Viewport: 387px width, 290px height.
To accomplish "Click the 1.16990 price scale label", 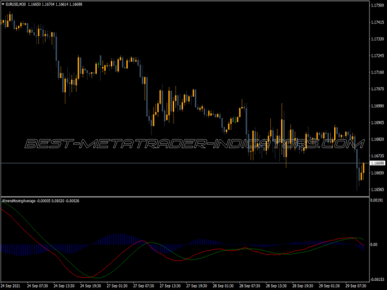I will point(377,106).
